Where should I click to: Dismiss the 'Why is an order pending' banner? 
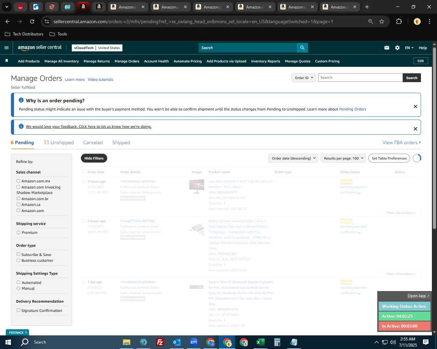(x=415, y=106)
